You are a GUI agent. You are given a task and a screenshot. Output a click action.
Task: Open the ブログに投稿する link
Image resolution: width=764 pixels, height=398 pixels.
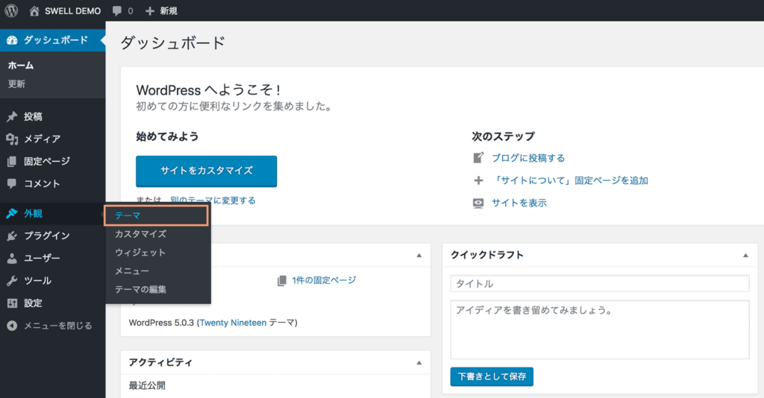point(528,158)
